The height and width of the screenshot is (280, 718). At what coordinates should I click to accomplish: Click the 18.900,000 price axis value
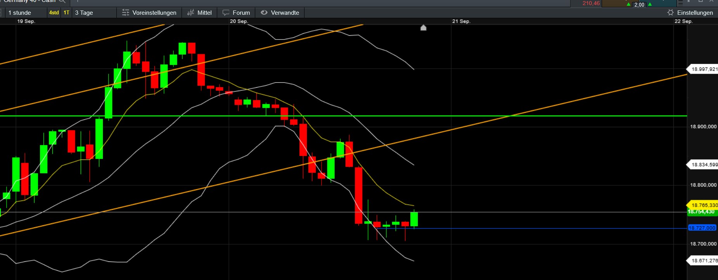(x=703, y=127)
